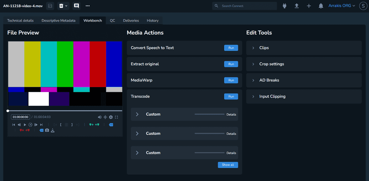Set mark in with left bracket
369x181 pixels.
click(61, 125)
